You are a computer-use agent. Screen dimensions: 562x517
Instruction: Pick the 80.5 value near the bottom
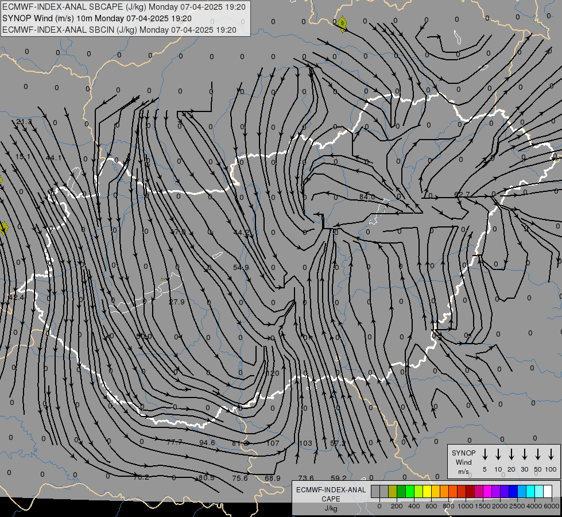tap(206, 477)
